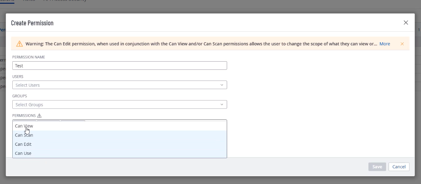Image resolution: width=421 pixels, height=184 pixels.
Task: Click More to read full warning
Action: coord(384,44)
